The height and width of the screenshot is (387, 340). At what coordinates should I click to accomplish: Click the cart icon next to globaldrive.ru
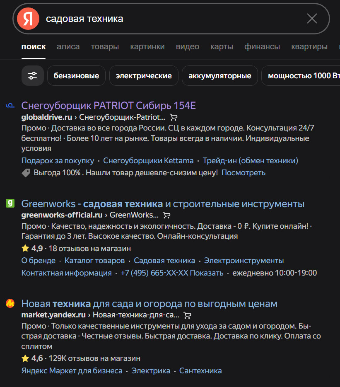pos(174,117)
